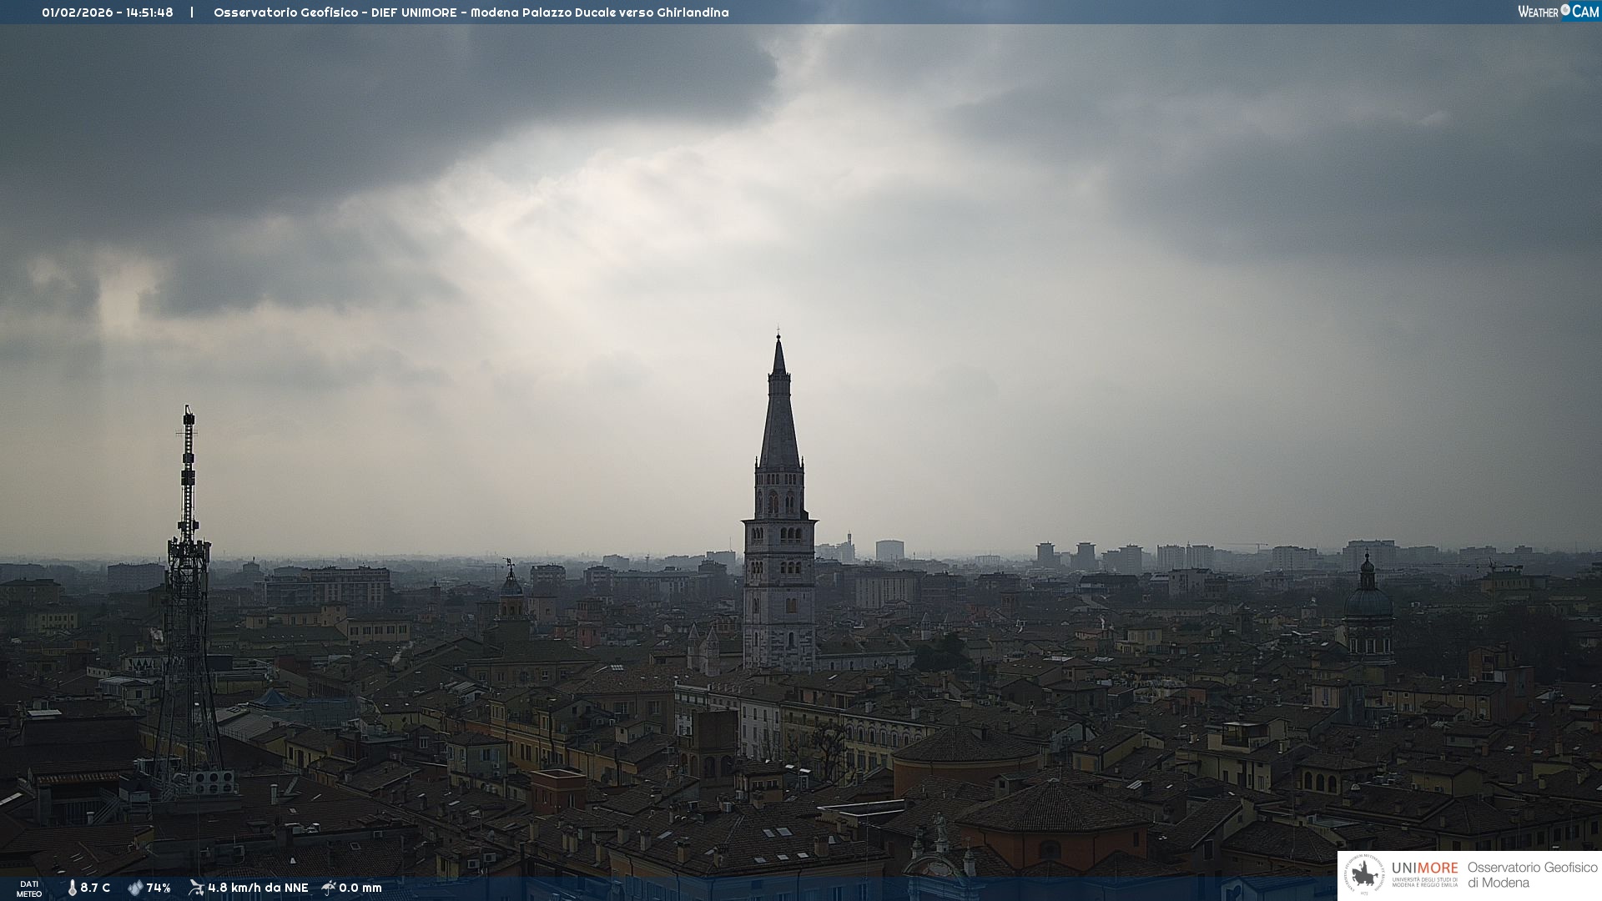Click the Ghirlandina tower spire in the image
1602x901 pixels.
(x=779, y=417)
